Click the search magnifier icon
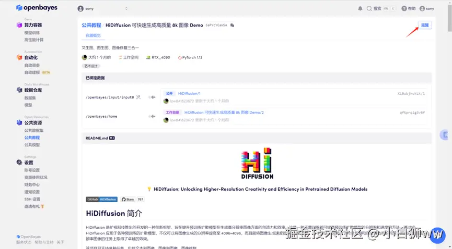 coord(369,9)
